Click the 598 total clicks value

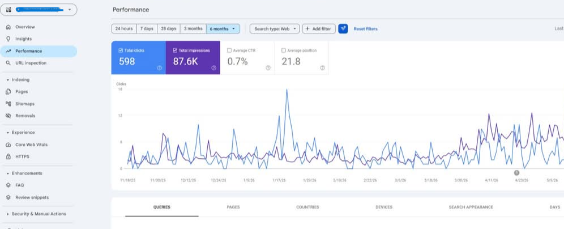tap(127, 62)
